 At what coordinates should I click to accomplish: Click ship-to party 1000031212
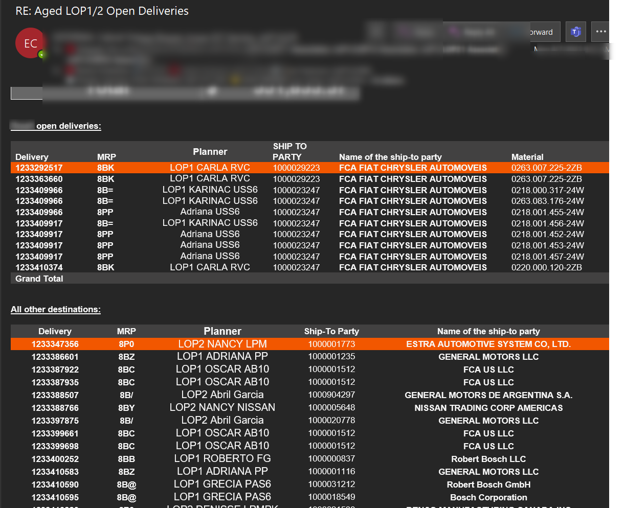pyautogui.click(x=331, y=484)
